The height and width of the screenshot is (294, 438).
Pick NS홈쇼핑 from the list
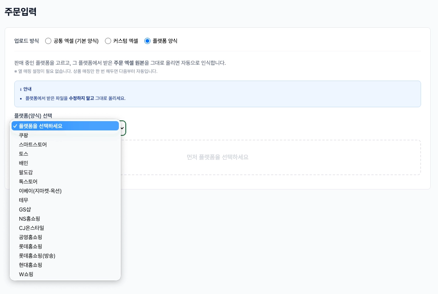point(65,219)
